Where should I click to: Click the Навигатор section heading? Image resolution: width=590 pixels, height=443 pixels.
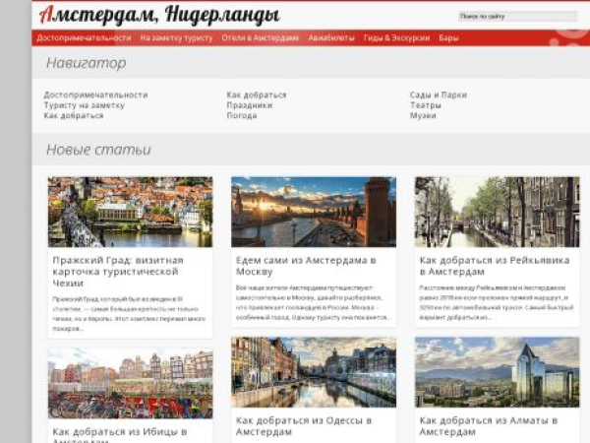[x=87, y=63]
